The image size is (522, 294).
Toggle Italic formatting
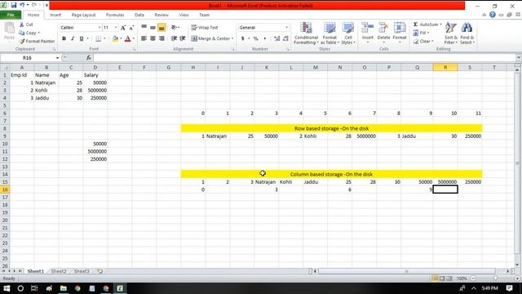point(73,38)
